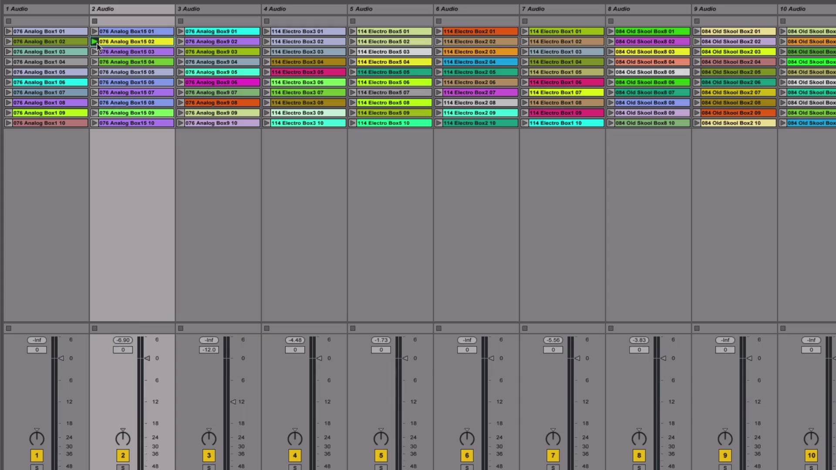Image resolution: width=836 pixels, height=470 pixels.
Task: Click track 3 stop square above mixer
Action: click(181, 328)
